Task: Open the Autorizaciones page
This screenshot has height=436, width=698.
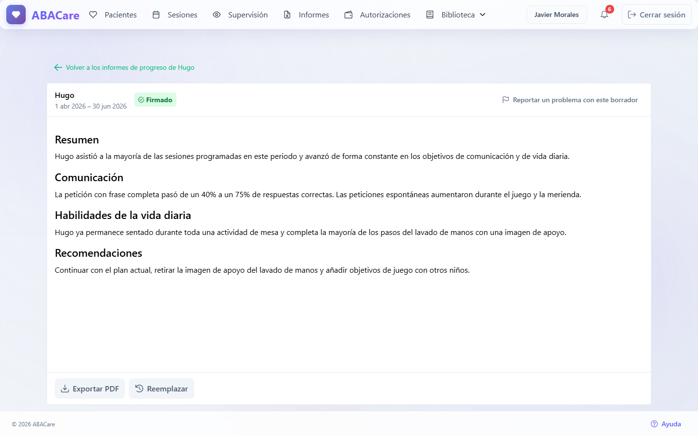Action: [378, 15]
